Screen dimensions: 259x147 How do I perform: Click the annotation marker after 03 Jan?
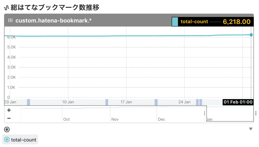coord(28,102)
